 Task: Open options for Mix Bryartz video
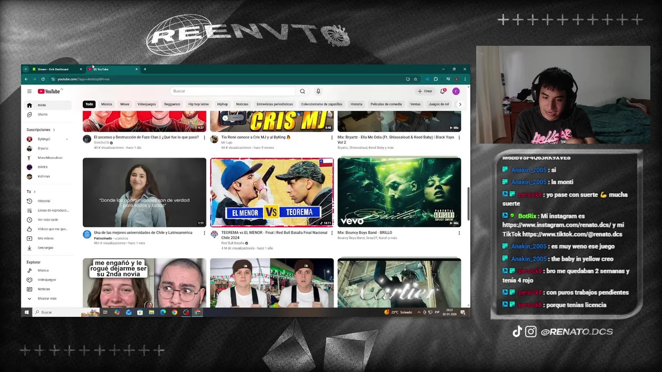(x=459, y=138)
